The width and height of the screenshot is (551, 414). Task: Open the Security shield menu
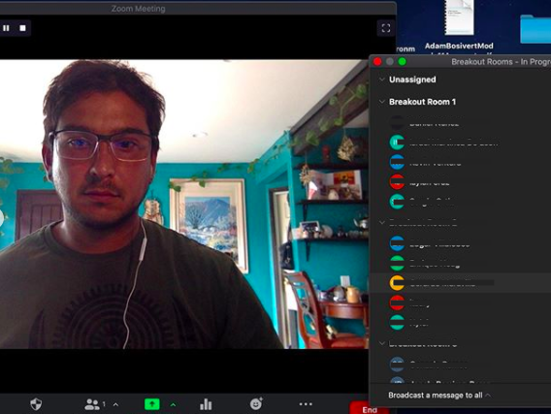(36, 404)
